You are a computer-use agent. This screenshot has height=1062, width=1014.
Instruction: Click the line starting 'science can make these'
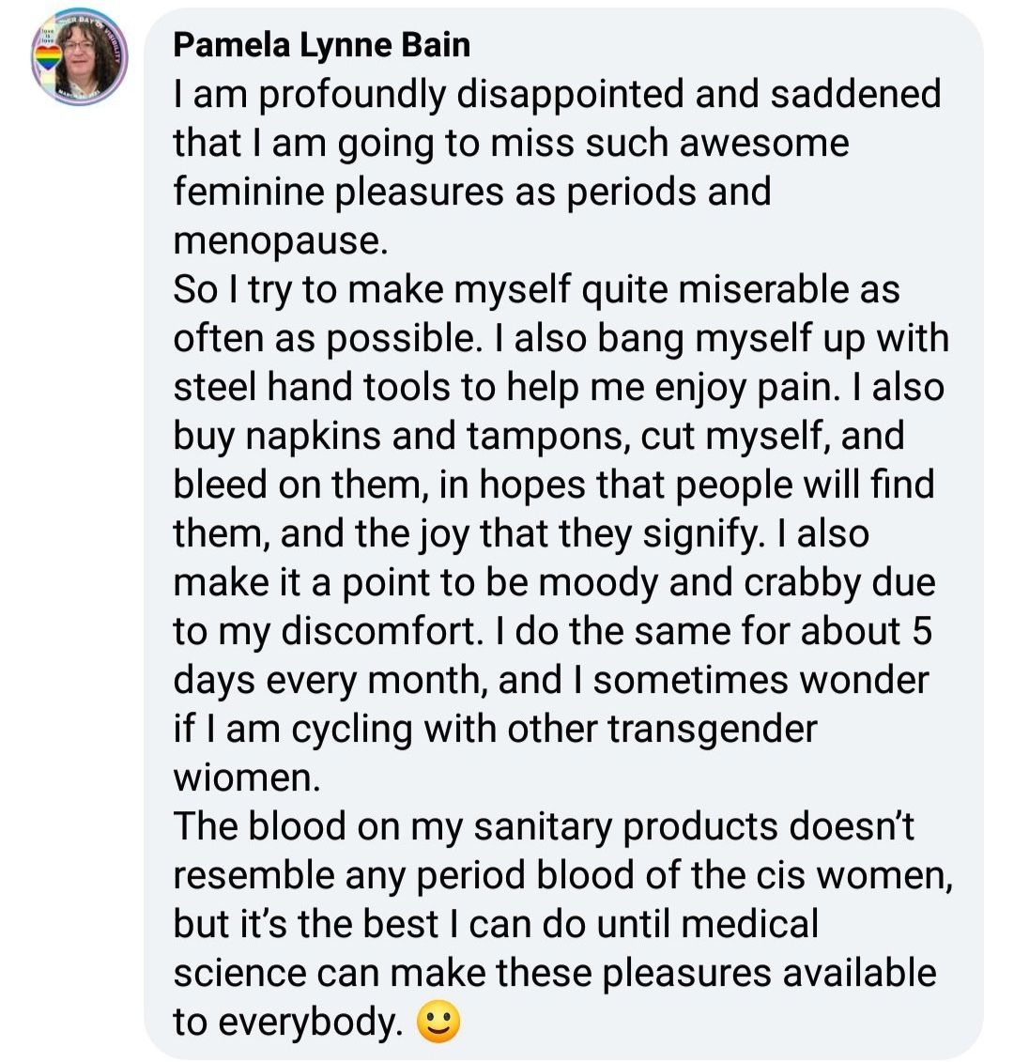[555, 973]
